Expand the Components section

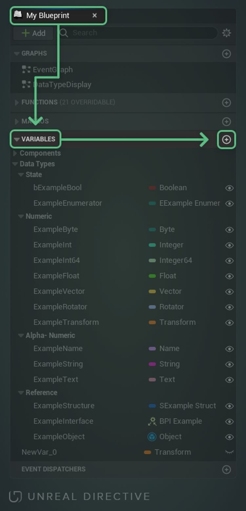point(15,153)
